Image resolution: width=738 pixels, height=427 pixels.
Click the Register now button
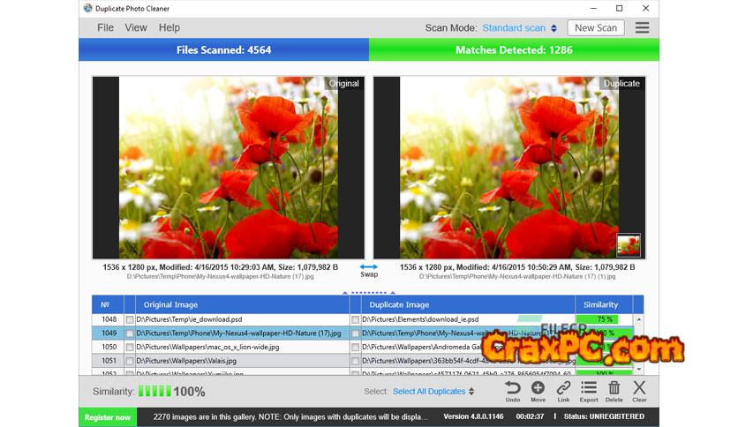click(x=108, y=417)
